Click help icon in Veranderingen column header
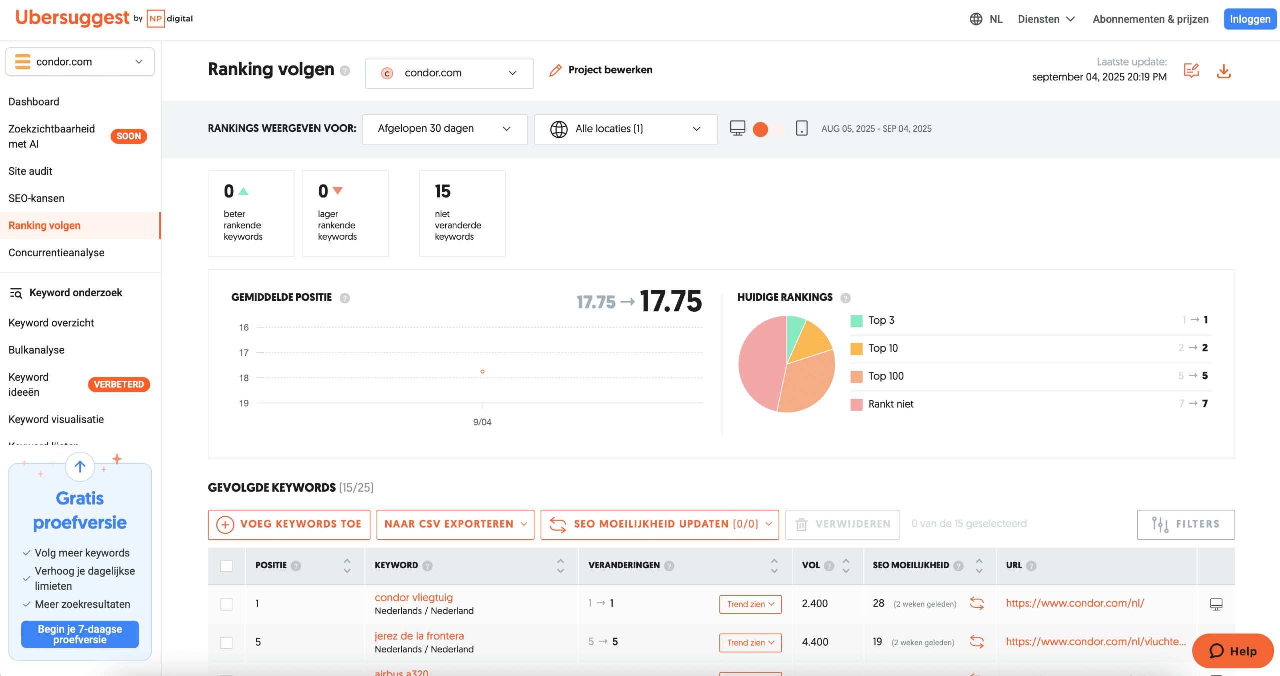 [x=669, y=566]
